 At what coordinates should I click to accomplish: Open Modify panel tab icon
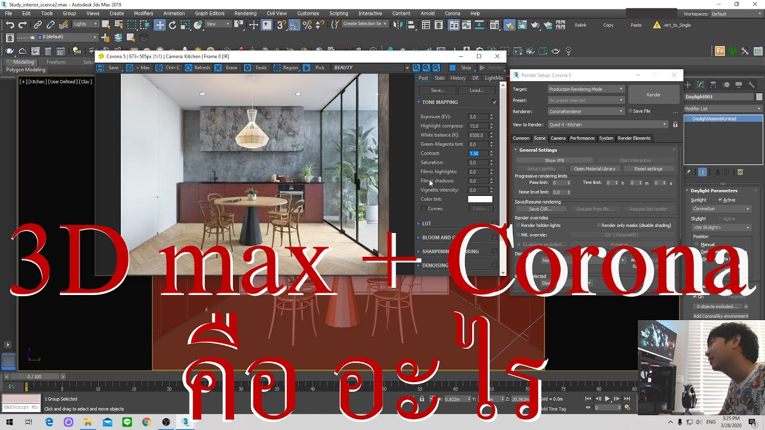pos(700,85)
